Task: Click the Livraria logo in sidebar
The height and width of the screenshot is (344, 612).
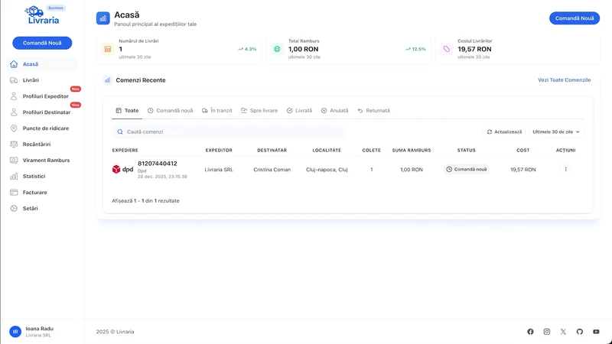Action: pos(42,15)
